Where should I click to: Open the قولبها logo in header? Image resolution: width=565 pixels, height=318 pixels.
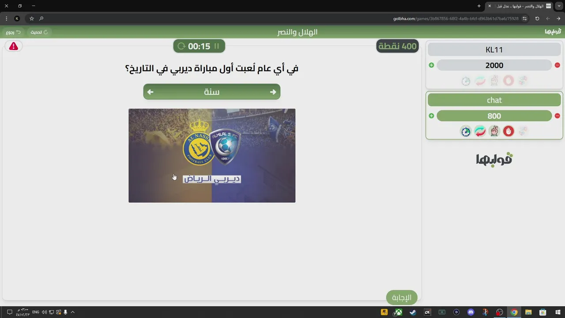553,32
